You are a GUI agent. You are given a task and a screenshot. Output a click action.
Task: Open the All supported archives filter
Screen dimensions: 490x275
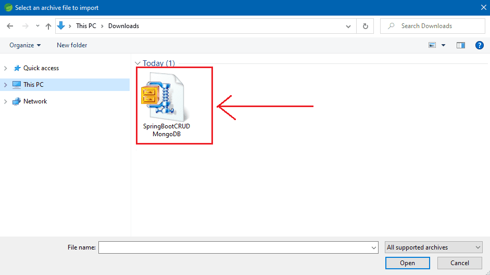click(x=433, y=247)
